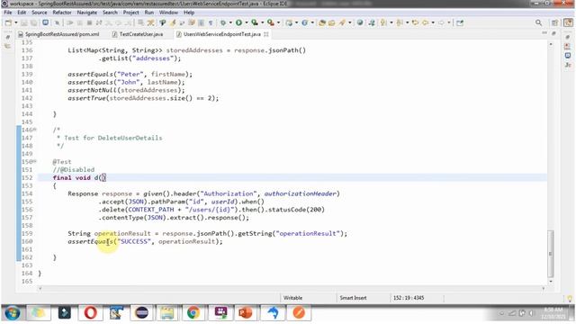This screenshot has width=576, height=324.
Task: Click the cursor position 152 : 19 : 4345
Action: (409, 298)
